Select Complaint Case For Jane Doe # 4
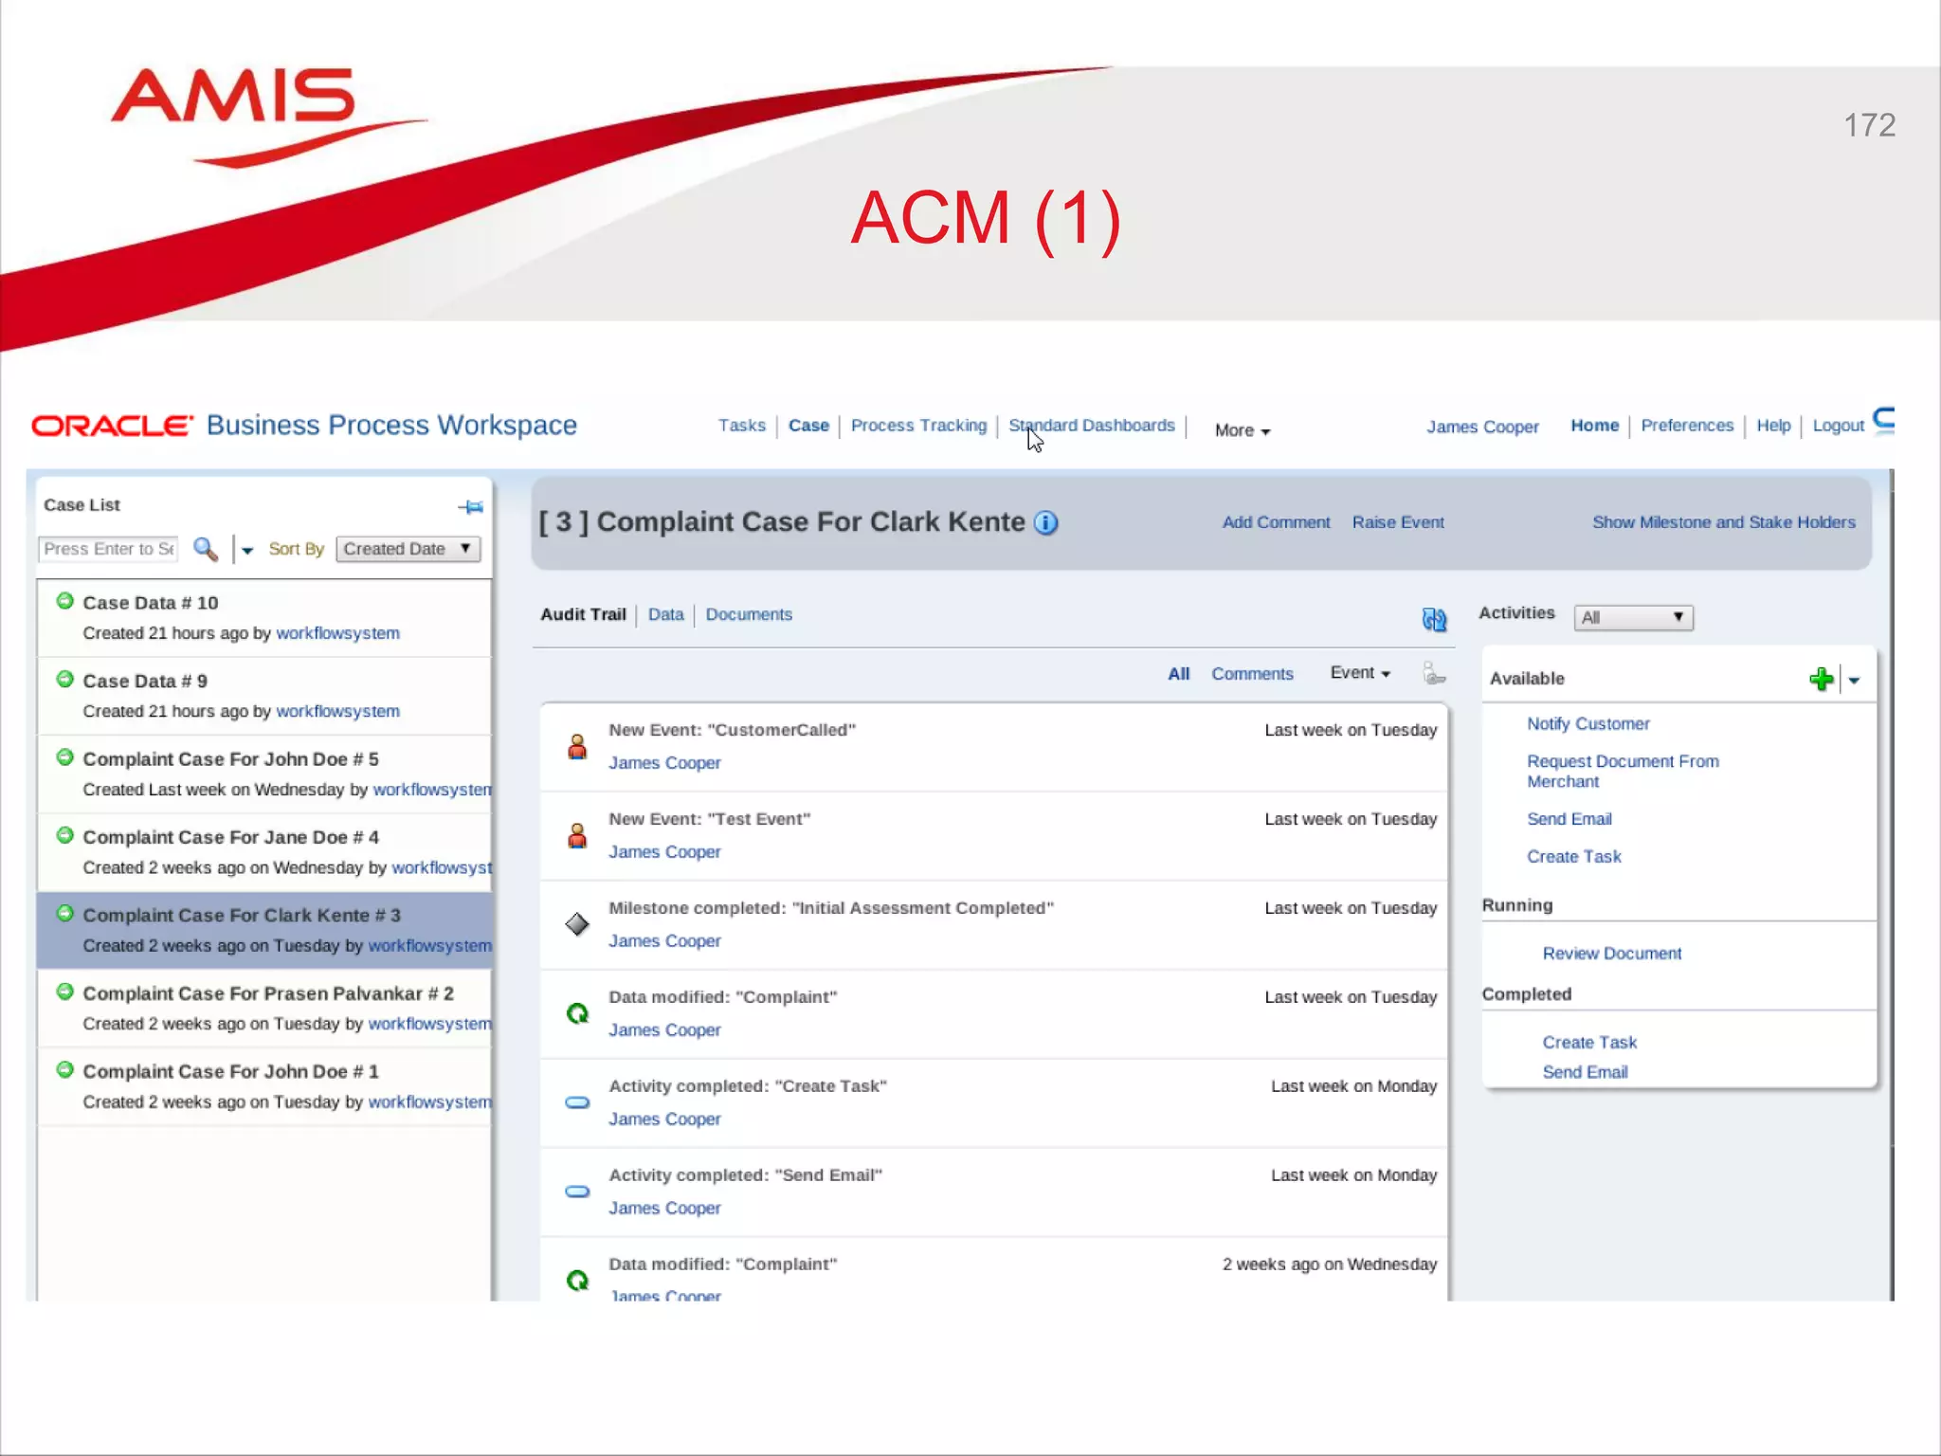 [230, 837]
